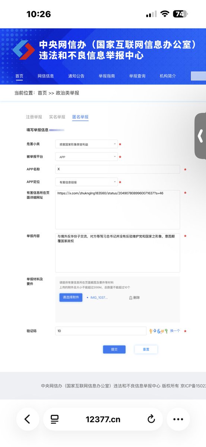
Task: Click the 重置 reset button
Action: (x=146, y=349)
